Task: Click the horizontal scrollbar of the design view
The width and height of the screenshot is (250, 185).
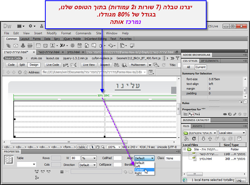Action: click(69, 142)
